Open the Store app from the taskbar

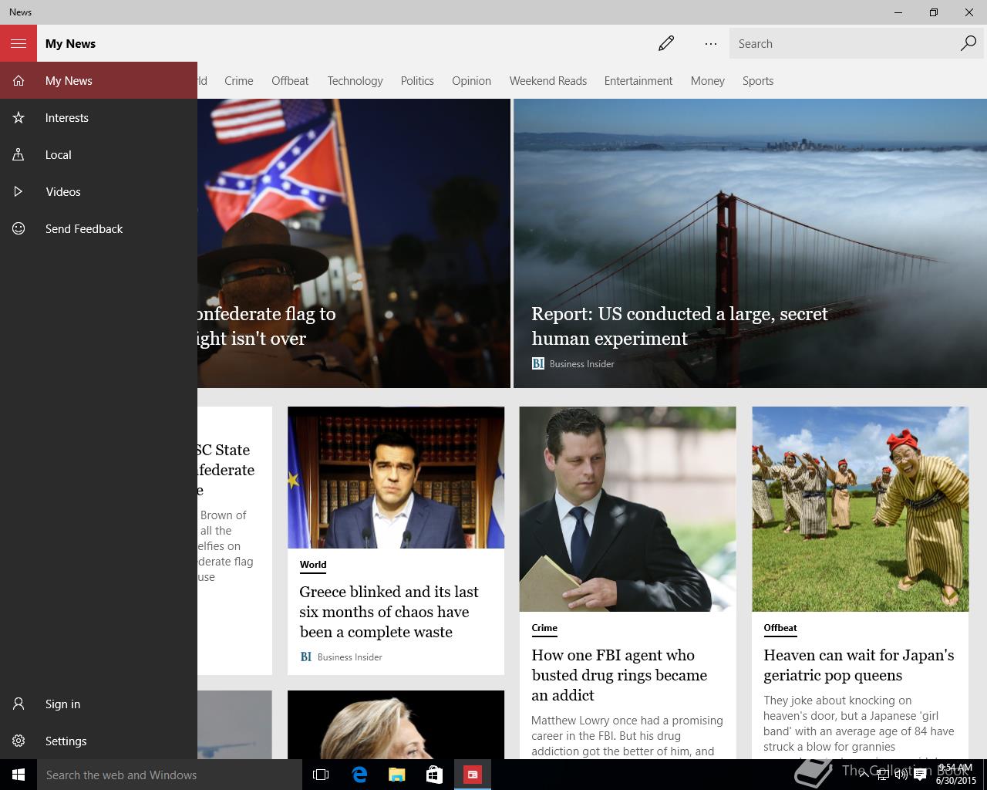pyautogui.click(x=434, y=775)
